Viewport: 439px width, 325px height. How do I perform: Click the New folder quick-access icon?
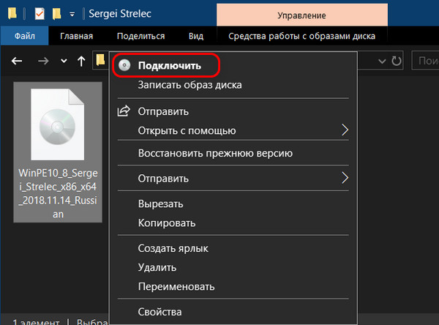coord(57,13)
